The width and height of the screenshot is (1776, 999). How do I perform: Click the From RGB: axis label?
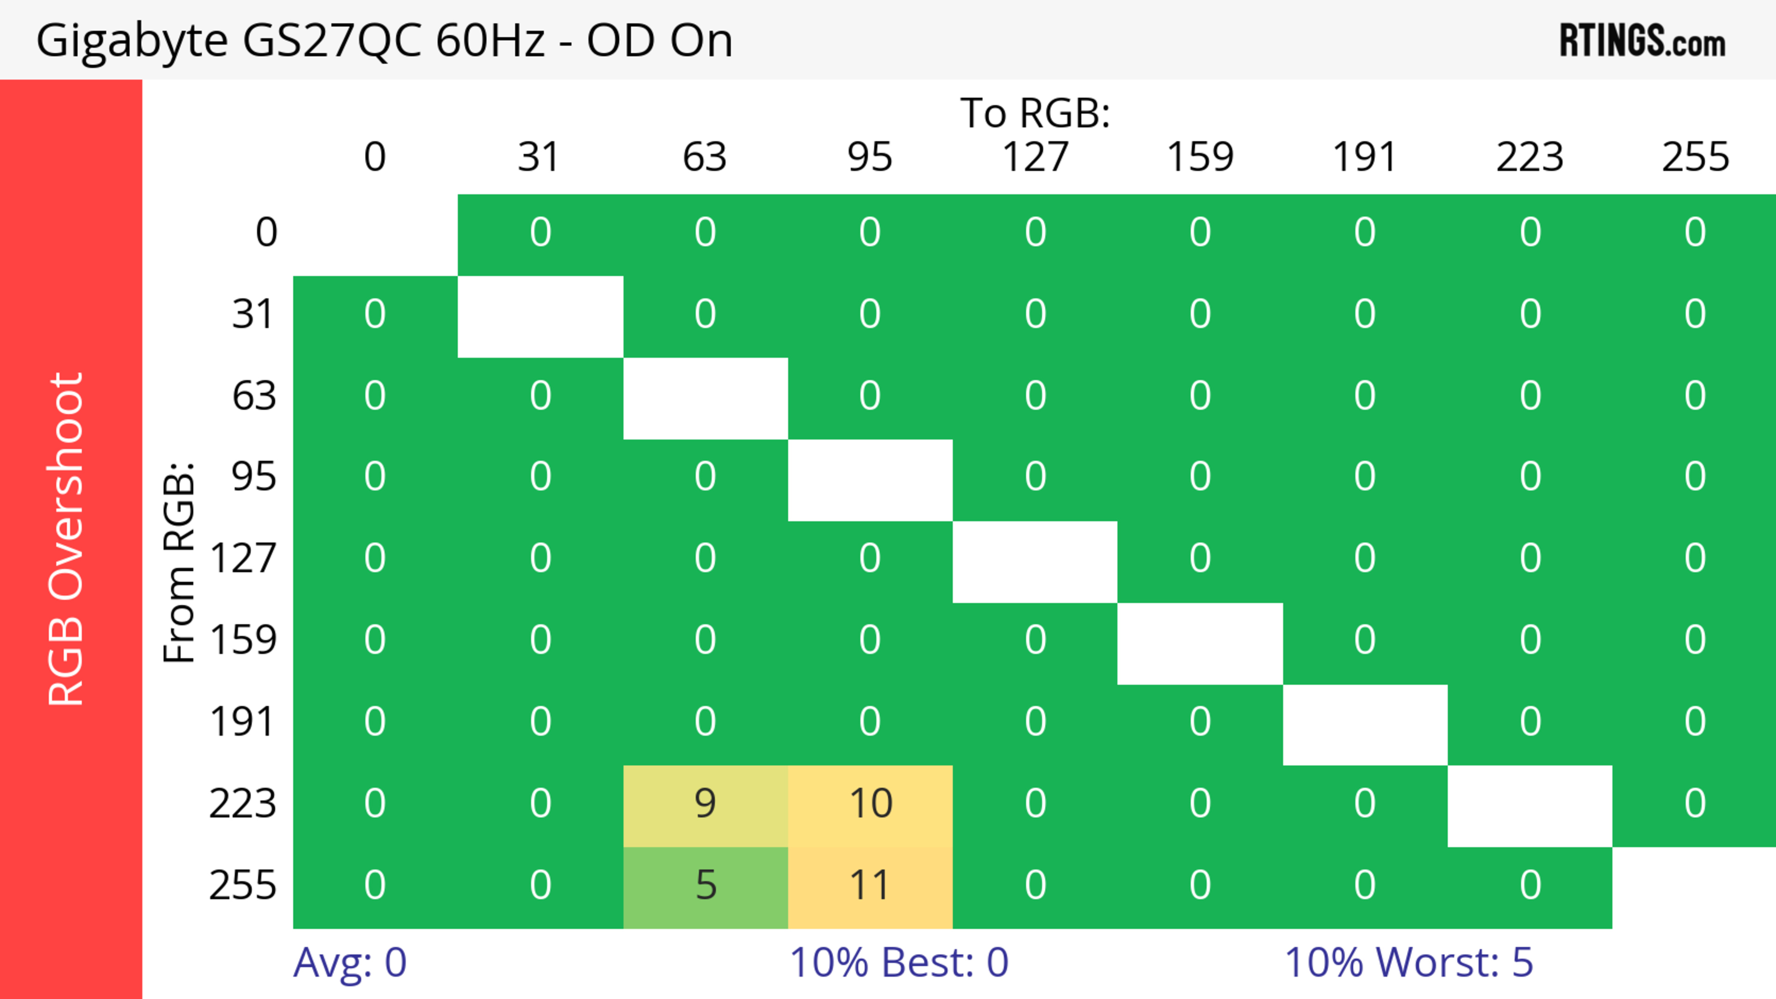(179, 562)
